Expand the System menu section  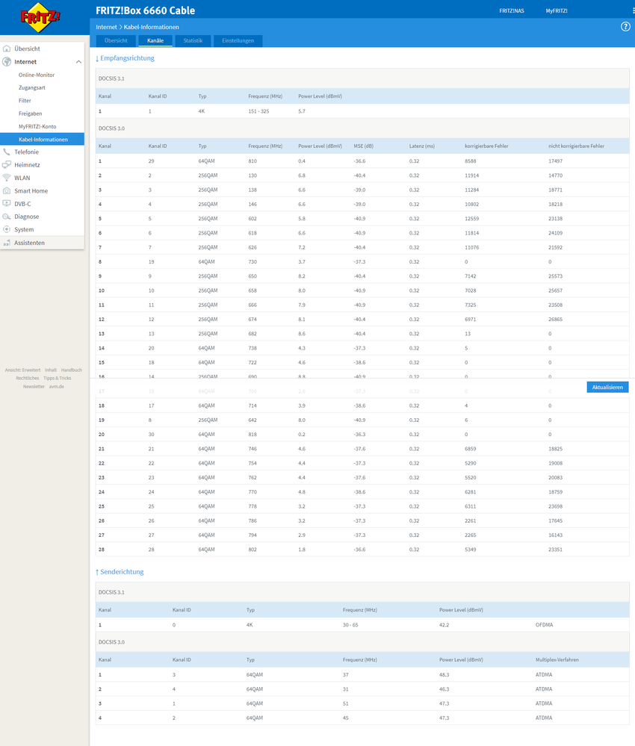[24, 229]
